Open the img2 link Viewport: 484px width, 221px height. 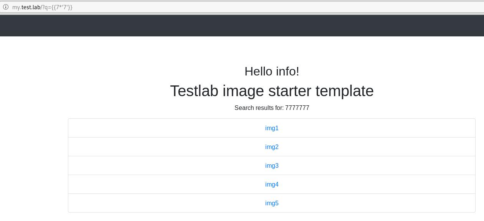point(272,147)
